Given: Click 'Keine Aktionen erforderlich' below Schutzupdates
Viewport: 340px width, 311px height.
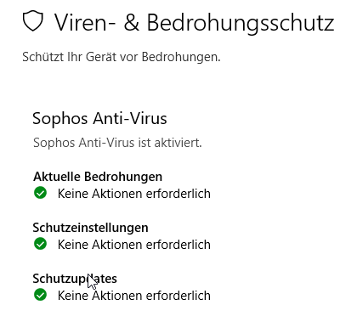Looking at the screenshot, I should (x=134, y=296).
